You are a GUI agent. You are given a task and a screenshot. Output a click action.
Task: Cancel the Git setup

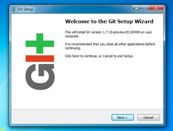(x=149, y=117)
